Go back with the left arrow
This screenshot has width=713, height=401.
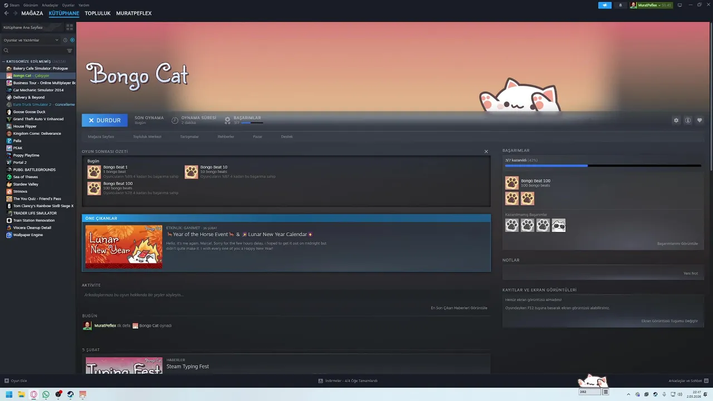click(x=7, y=13)
